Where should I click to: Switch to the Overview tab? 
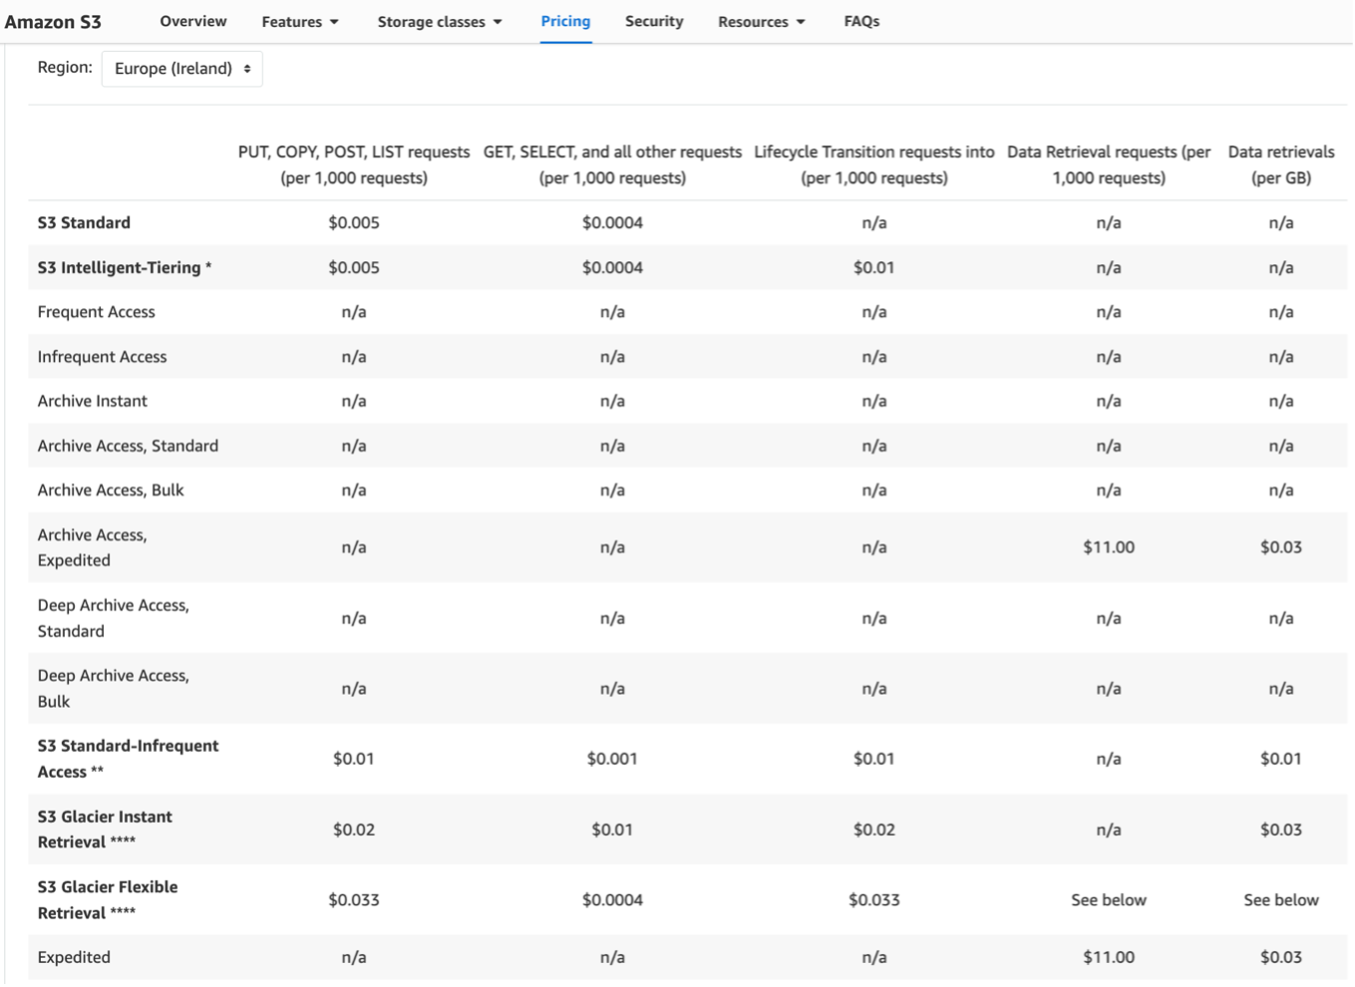[x=193, y=21]
